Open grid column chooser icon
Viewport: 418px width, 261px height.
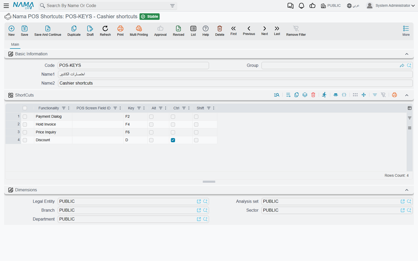click(410, 108)
